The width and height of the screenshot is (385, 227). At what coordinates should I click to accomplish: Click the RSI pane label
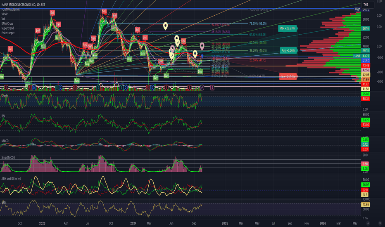click(3, 116)
